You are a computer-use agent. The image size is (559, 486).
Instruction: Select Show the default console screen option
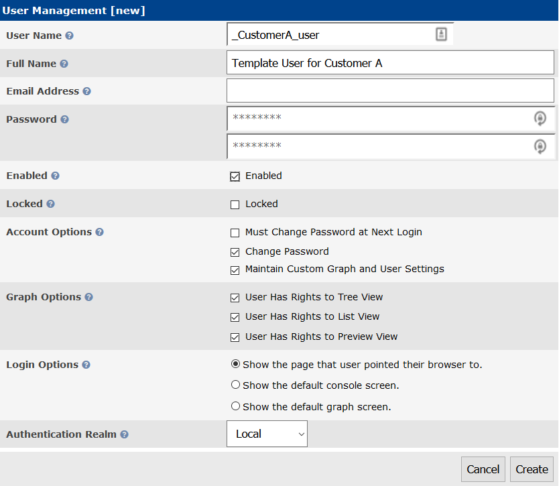coord(235,385)
